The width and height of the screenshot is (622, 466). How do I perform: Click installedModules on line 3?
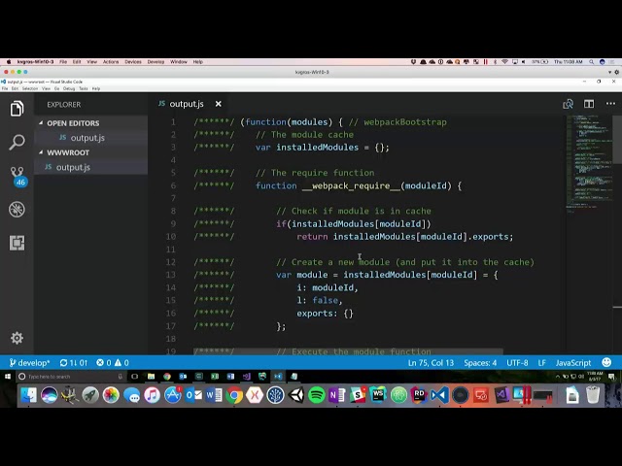[318, 148]
